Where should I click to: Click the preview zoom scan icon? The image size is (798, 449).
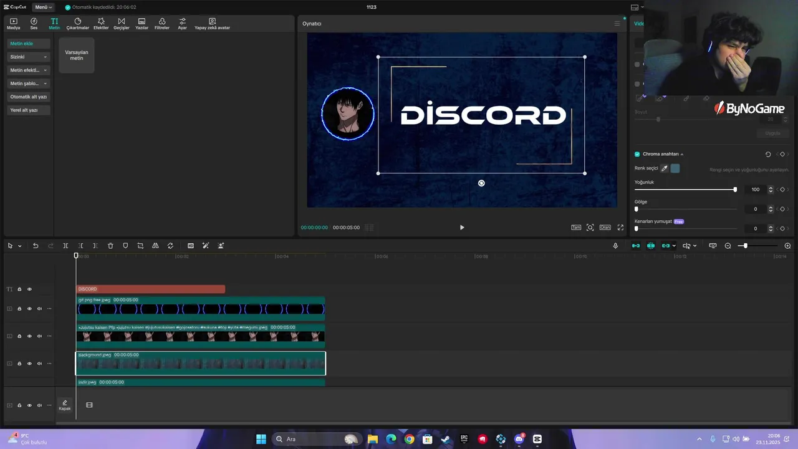[590, 228]
